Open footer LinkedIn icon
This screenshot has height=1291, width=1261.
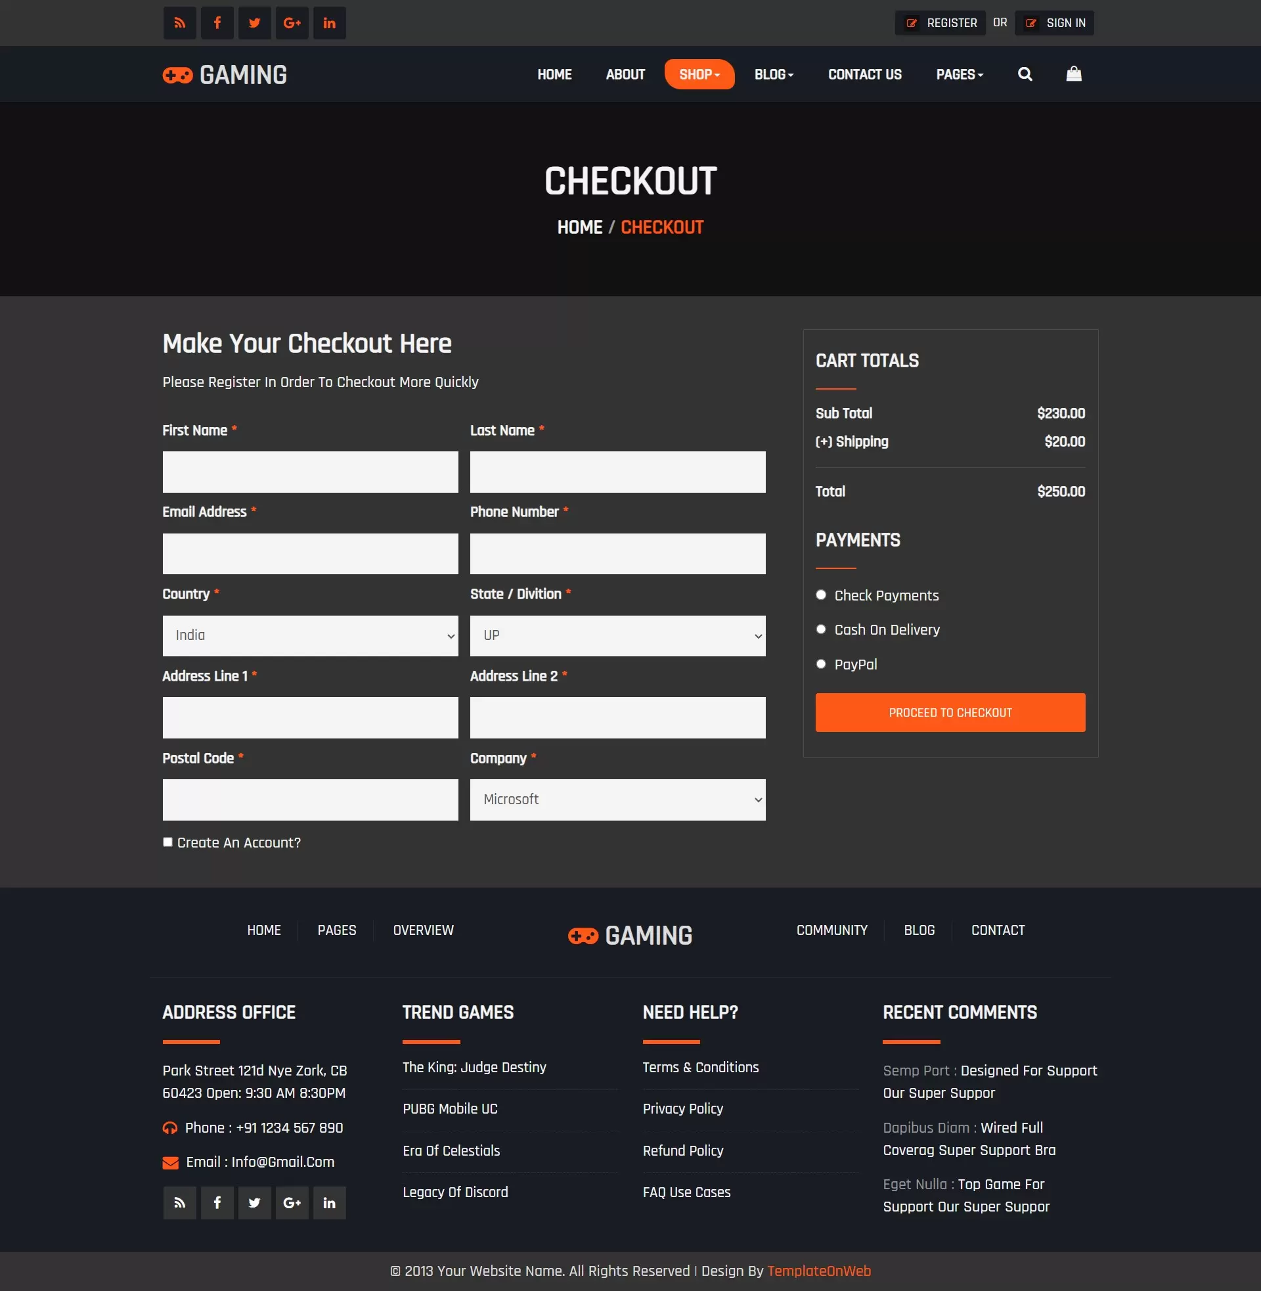click(x=329, y=1203)
